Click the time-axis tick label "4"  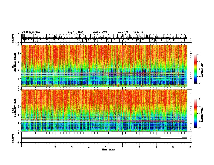[x=89, y=147]
